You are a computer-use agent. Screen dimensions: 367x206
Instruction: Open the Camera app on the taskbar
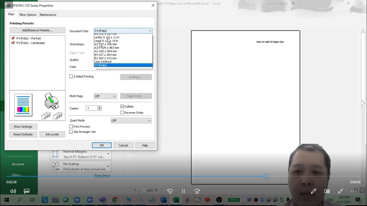(x=55, y=200)
